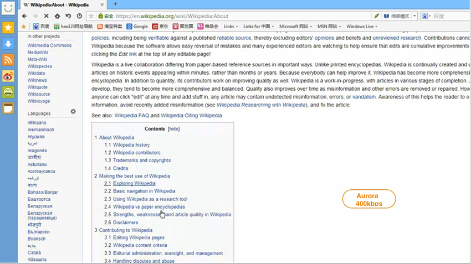471x264 pixels.
Task: Open the hao123网址导航 bookmark
Action: point(73,27)
